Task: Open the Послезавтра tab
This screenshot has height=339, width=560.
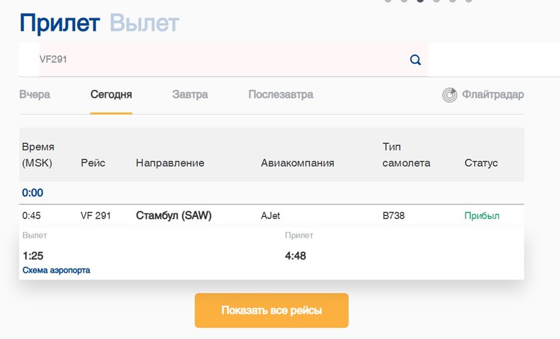Action: coord(281,95)
